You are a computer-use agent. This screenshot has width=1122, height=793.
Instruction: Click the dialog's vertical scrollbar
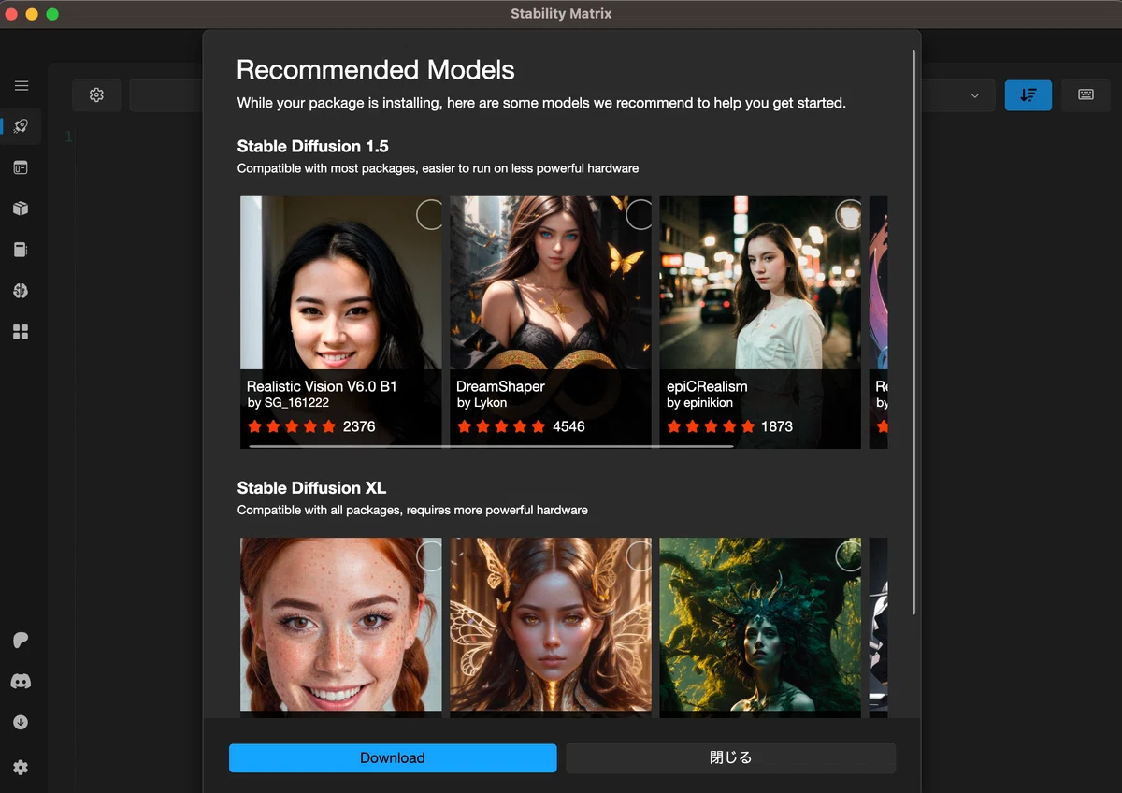pos(913,332)
